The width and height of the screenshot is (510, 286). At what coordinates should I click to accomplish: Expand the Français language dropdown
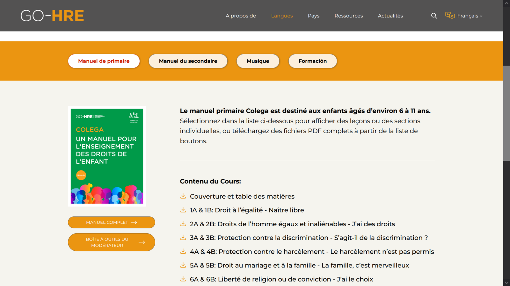(x=470, y=16)
